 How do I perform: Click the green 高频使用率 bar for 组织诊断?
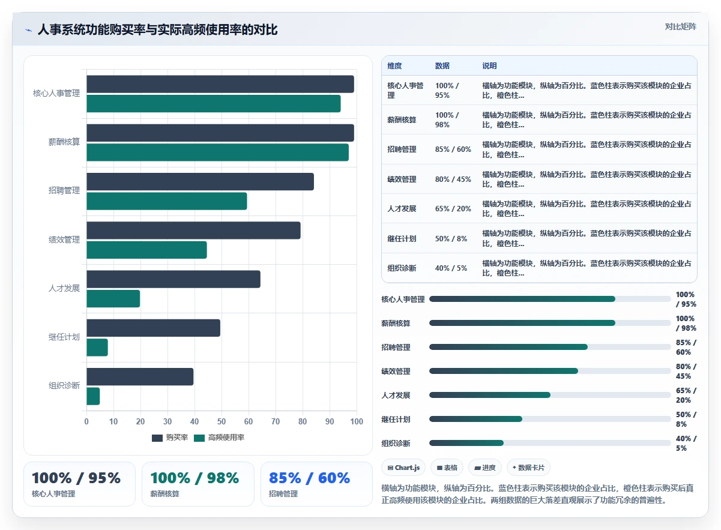[x=93, y=396]
